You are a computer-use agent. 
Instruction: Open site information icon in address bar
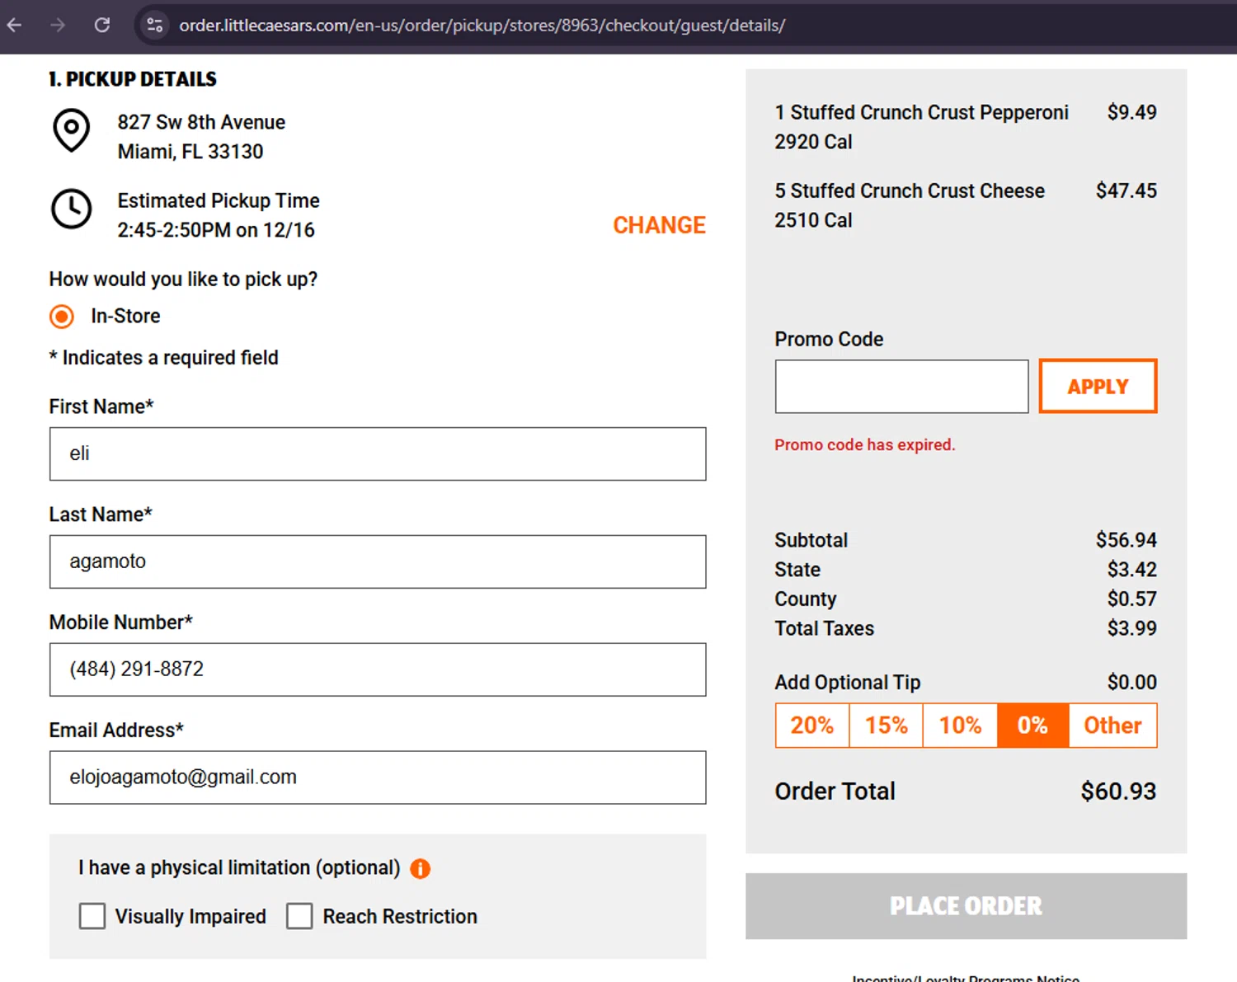pyautogui.click(x=154, y=25)
